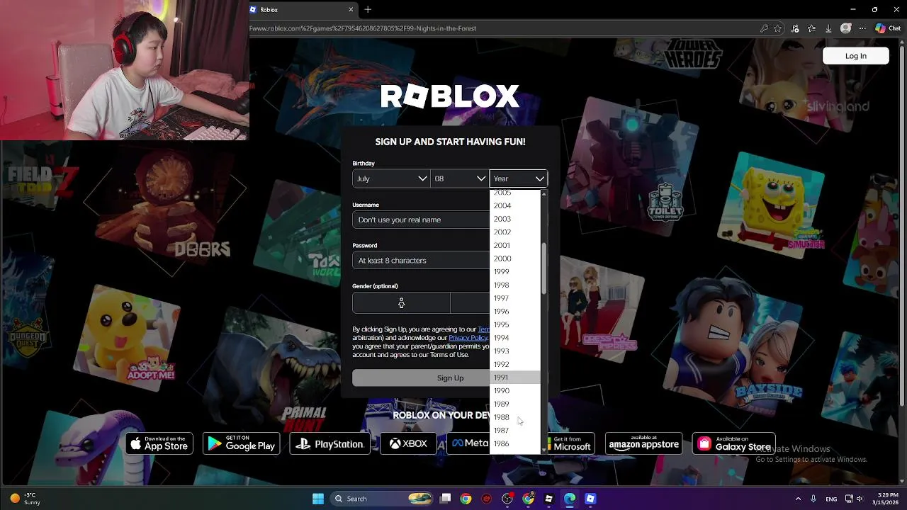Open the XBOX badge
Viewport: 907px width, 510px height.
408,444
